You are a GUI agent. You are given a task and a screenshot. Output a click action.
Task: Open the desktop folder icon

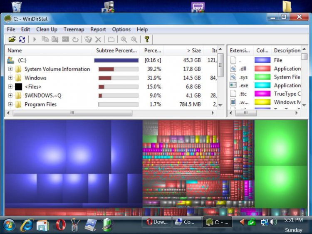[287, 7]
